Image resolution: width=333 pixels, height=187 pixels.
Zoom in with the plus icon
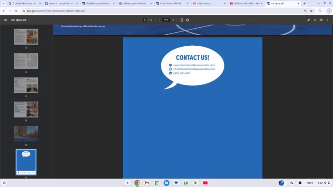[173, 20]
